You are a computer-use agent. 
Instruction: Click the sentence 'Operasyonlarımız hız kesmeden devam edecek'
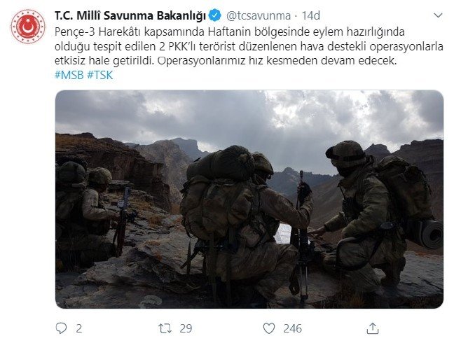[277, 61]
